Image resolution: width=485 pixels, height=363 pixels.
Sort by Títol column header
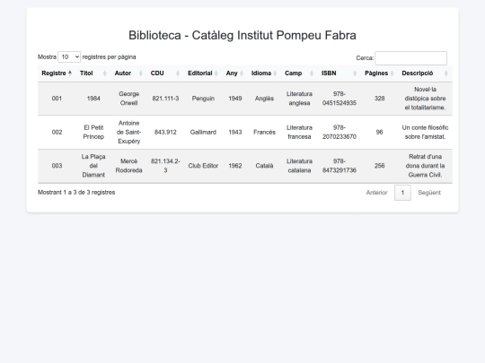(x=93, y=73)
